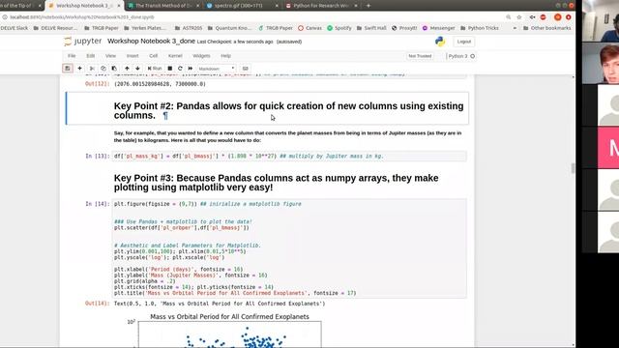619x348 pixels.
Task: Open the browser zoom magnifier icon
Action: coord(509,17)
